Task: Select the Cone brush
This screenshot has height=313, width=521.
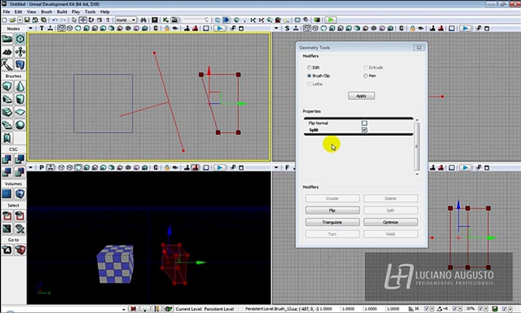Action: tap(20, 87)
